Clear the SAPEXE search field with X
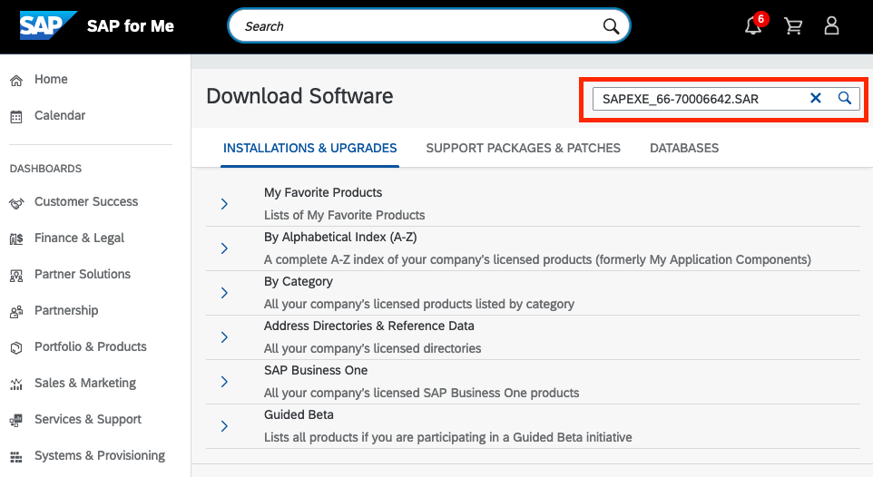Image resolution: width=873 pixels, height=477 pixels. [815, 99]
